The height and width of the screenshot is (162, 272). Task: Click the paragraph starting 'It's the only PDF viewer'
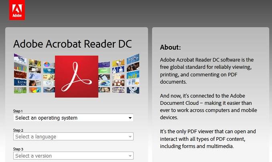pyautogui.click(x=208, y=139)
